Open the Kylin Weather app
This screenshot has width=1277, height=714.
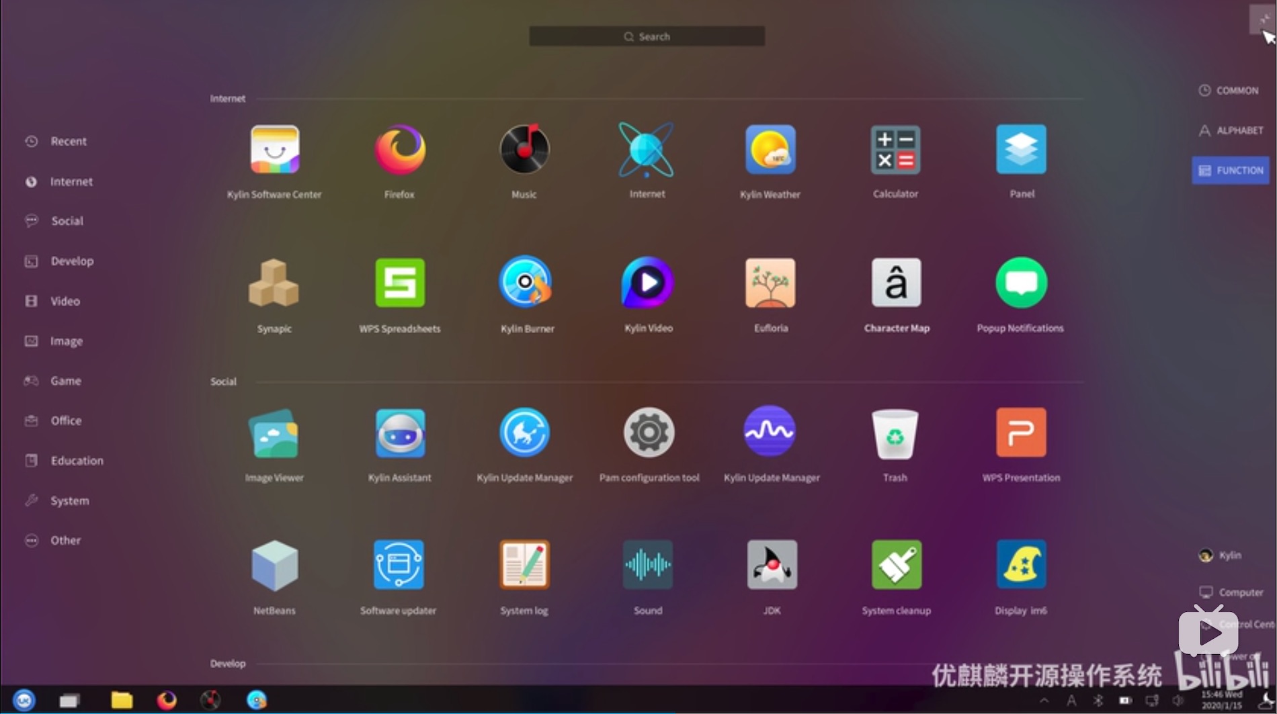770,149
